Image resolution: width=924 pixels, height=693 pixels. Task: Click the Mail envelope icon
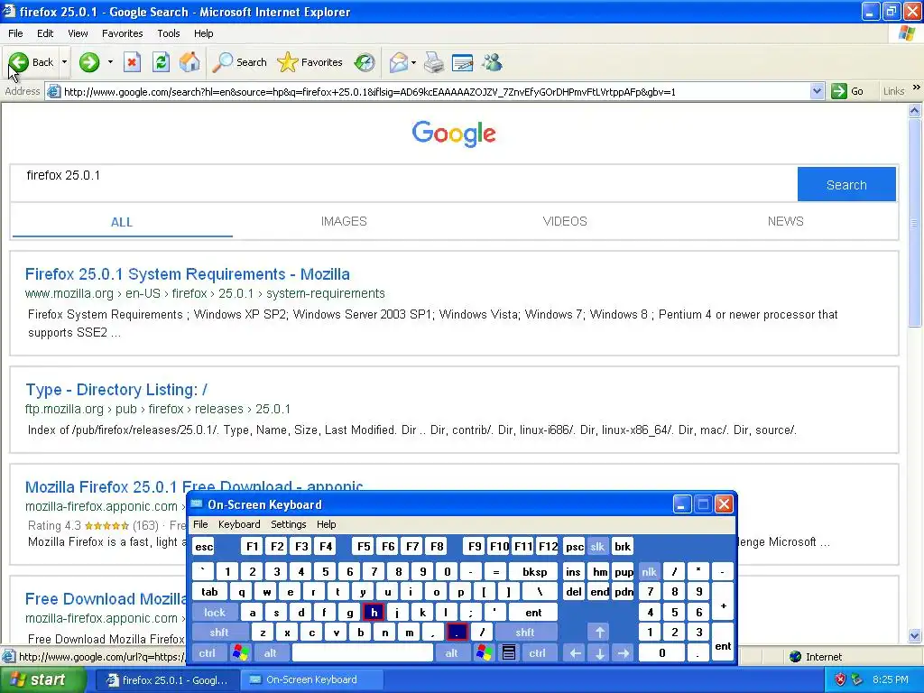tap(399, 62)
